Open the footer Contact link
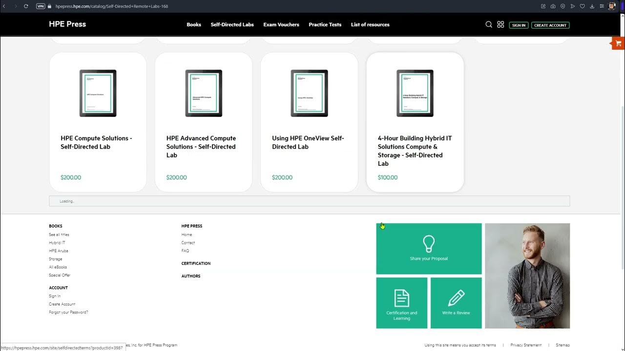 (188, 243)
